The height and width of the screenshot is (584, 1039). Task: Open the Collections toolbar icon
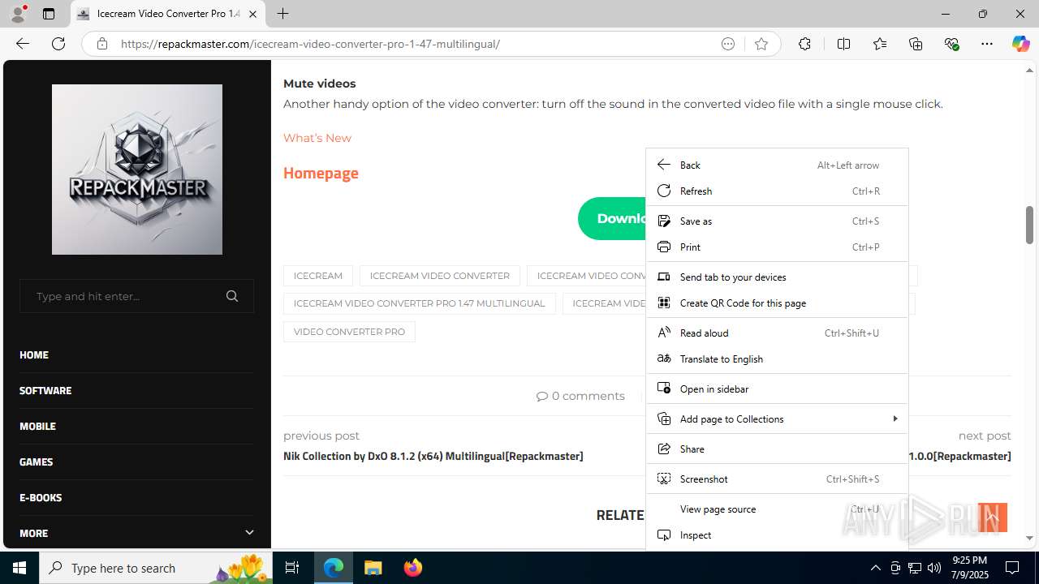[x=916, y=44]
